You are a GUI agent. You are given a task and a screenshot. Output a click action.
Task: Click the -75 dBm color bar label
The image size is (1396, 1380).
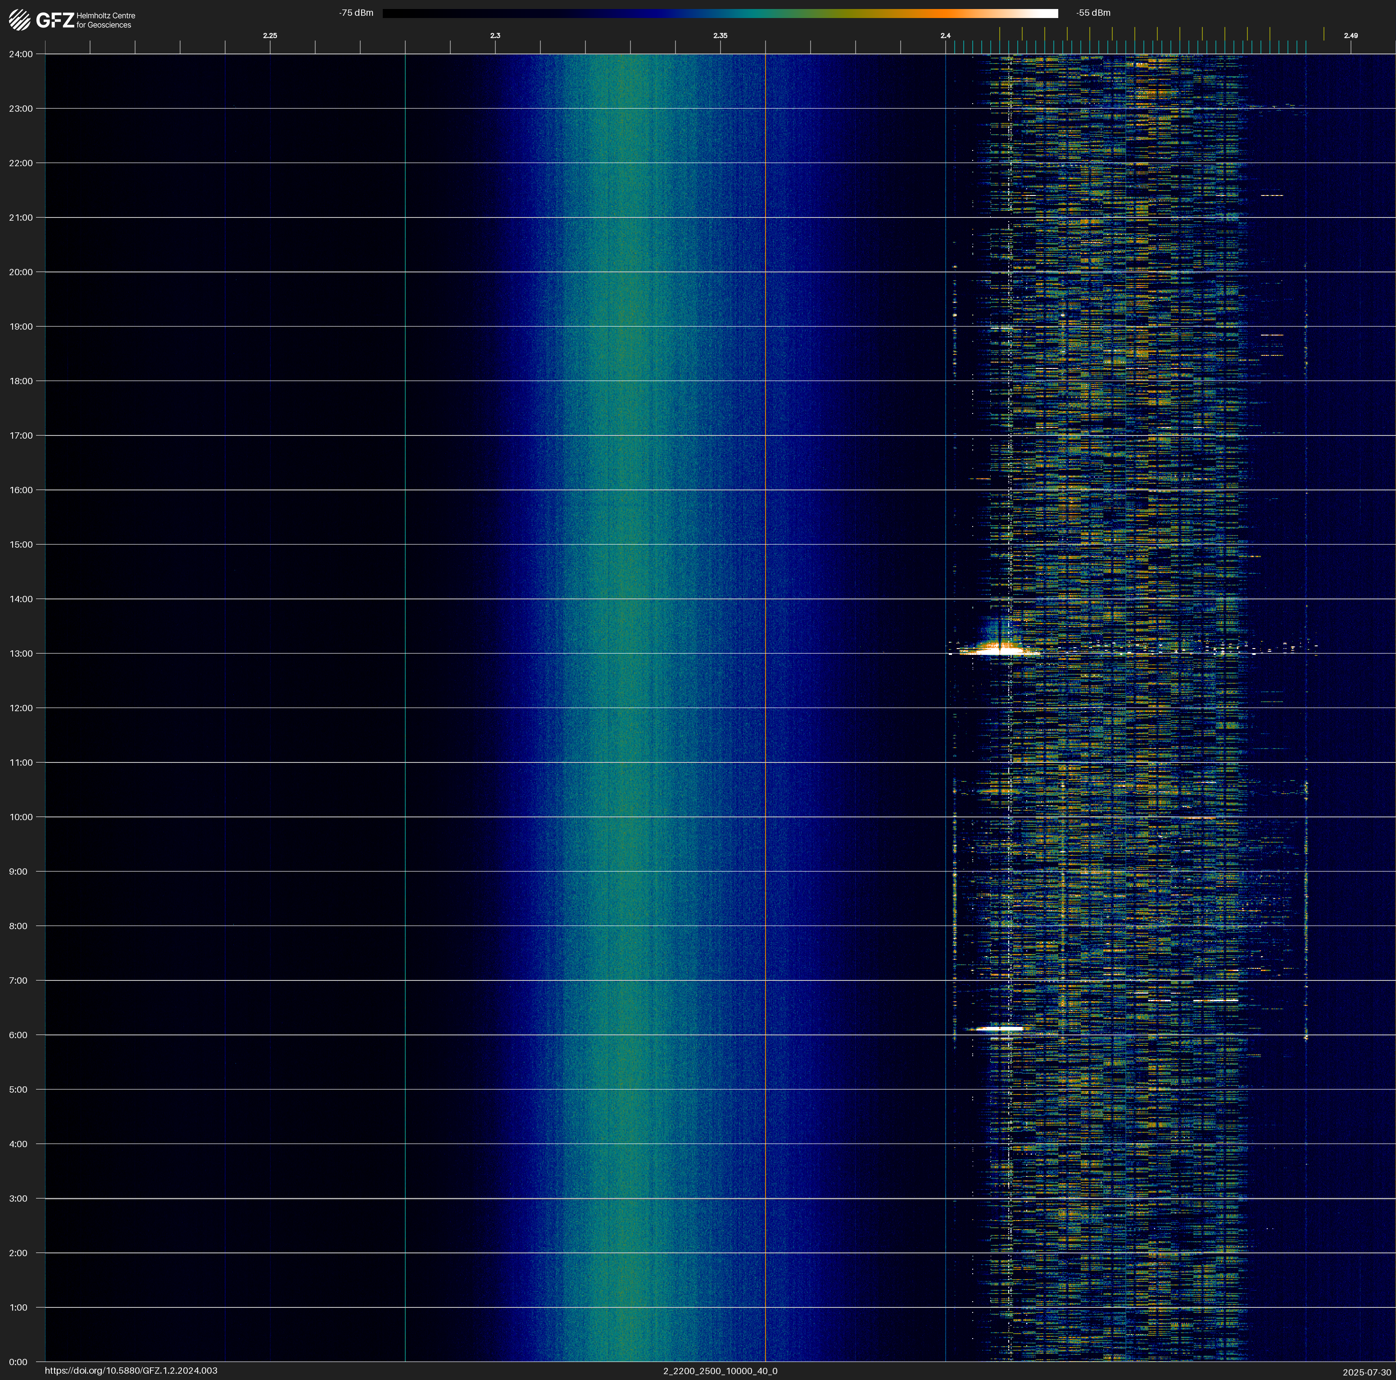[x=355, y=13]
